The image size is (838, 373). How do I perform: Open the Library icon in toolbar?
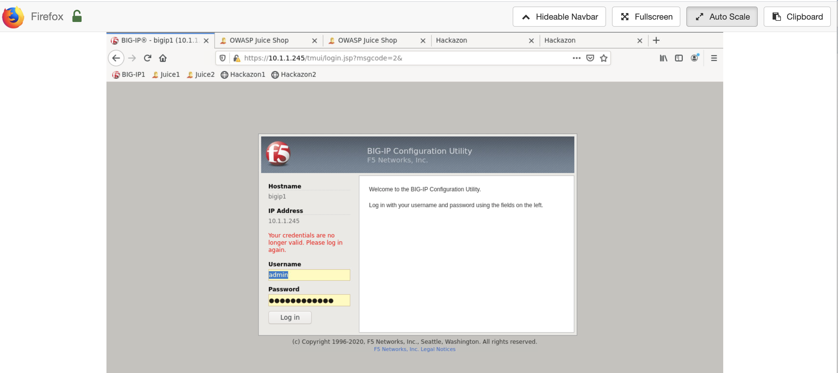[x=663, y=58]
